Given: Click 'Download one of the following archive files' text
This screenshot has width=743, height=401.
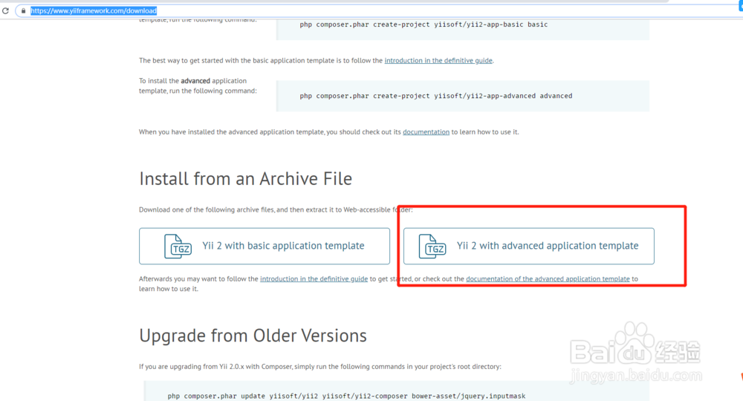Looking at the screenshot, I should coord(276,209).
